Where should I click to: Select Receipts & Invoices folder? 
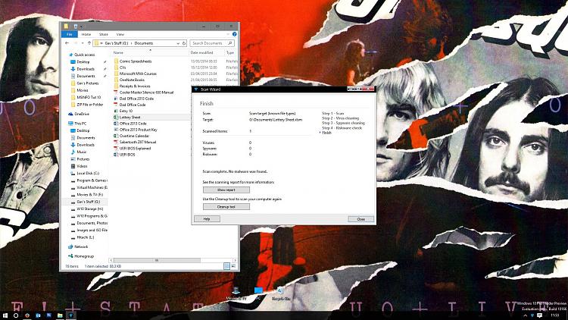135,86
